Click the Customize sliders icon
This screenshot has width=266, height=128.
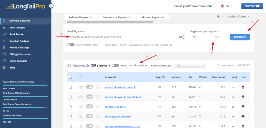(x=218, y=65)
